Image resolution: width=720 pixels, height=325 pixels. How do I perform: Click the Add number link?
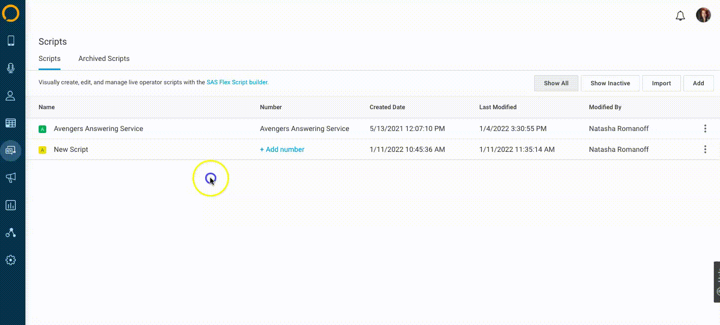point(282,149)
